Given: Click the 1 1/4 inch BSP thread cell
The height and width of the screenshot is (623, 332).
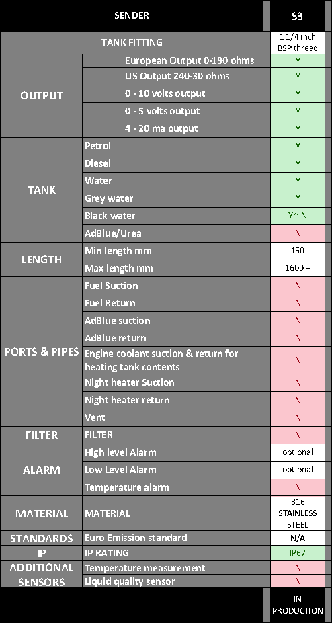Looking at the screenshot, I should pyautogui.click(x=298, y=42).
